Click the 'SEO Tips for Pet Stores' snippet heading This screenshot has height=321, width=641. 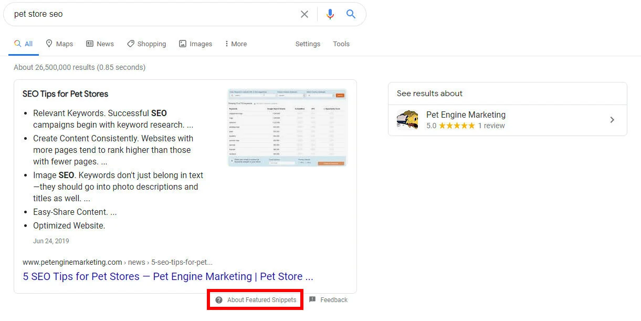tap(65, 94)
